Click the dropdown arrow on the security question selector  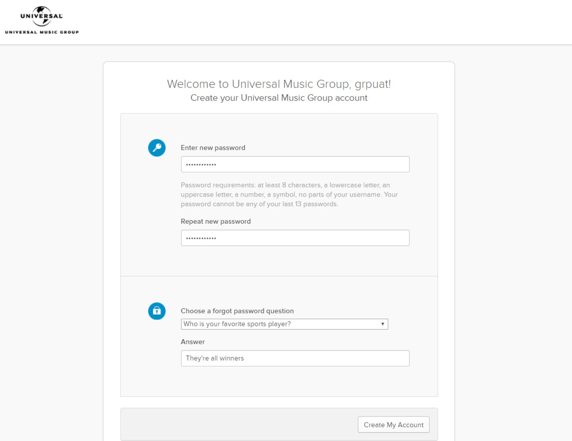click(382, 324)
